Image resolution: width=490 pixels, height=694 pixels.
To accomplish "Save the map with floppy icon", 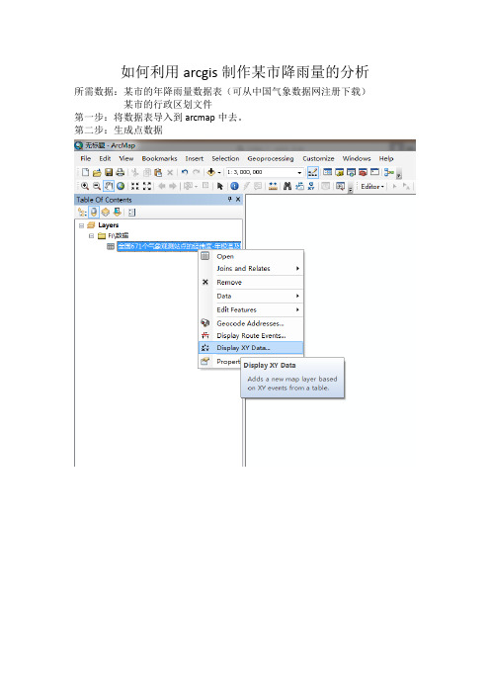I will (109, 172).
